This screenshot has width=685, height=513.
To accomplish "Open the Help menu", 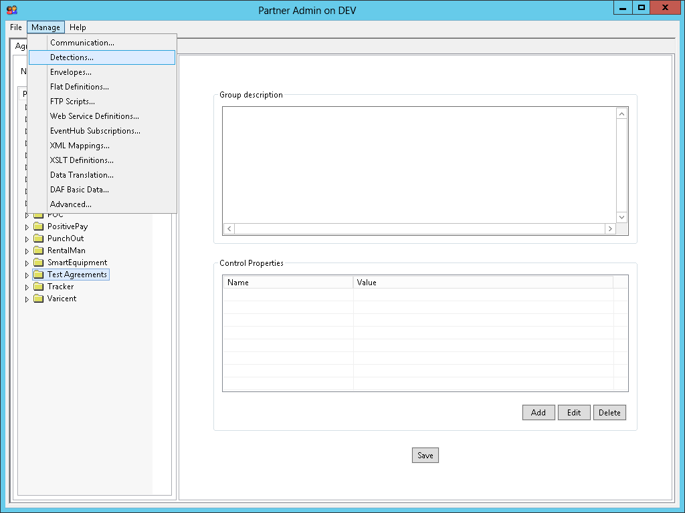I will pyautogui.click(x=78, y=27).
